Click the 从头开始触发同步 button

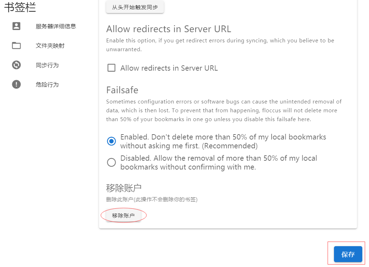(135, 7)
